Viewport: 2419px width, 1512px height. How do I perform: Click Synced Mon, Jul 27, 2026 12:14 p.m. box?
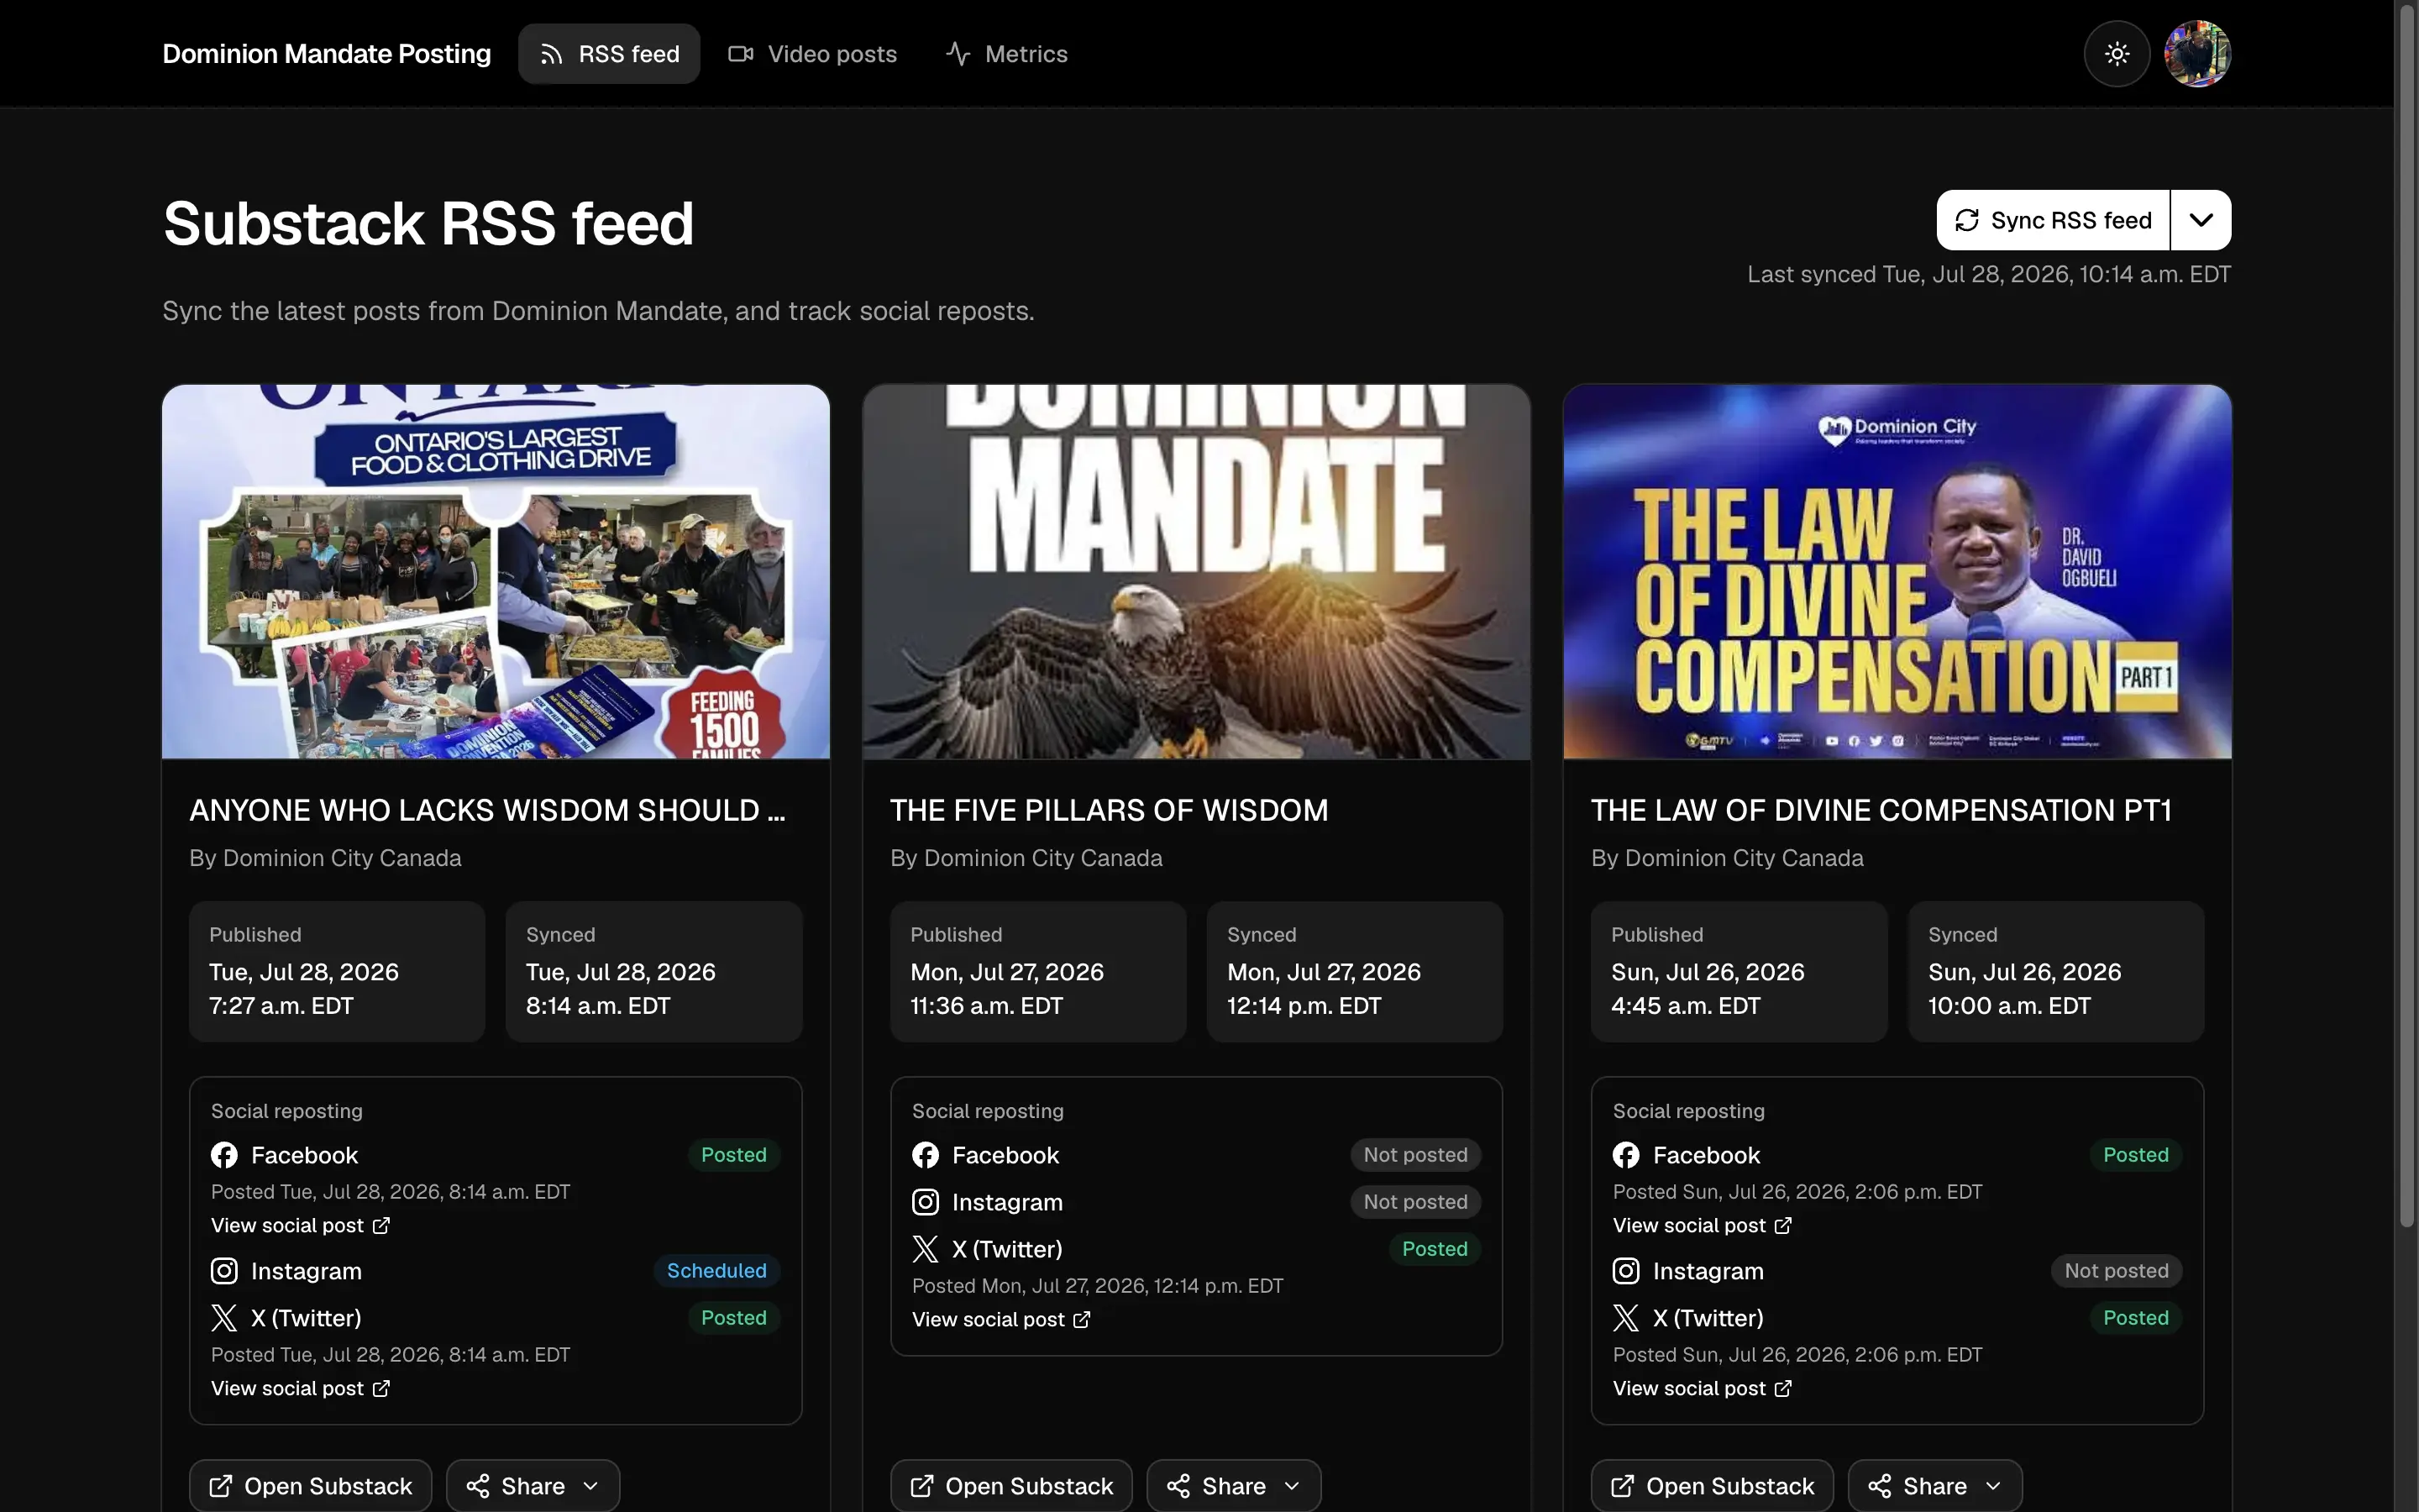1355,972
